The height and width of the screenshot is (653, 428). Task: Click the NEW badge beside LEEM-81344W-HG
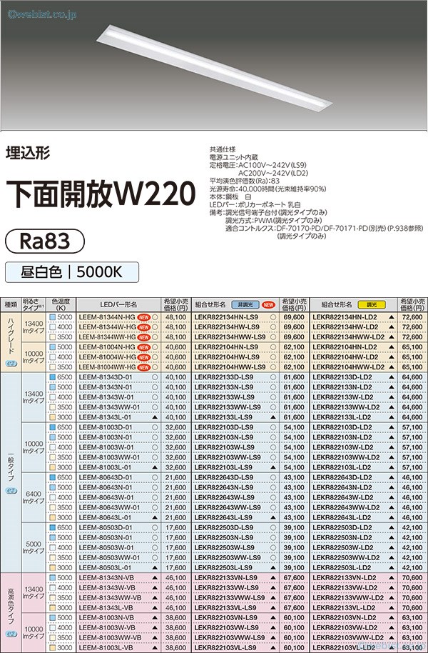143,327
